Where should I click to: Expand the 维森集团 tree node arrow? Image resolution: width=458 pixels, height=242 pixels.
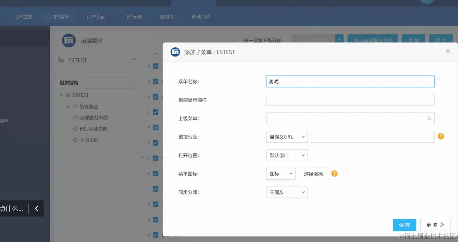tap(69, 106)
